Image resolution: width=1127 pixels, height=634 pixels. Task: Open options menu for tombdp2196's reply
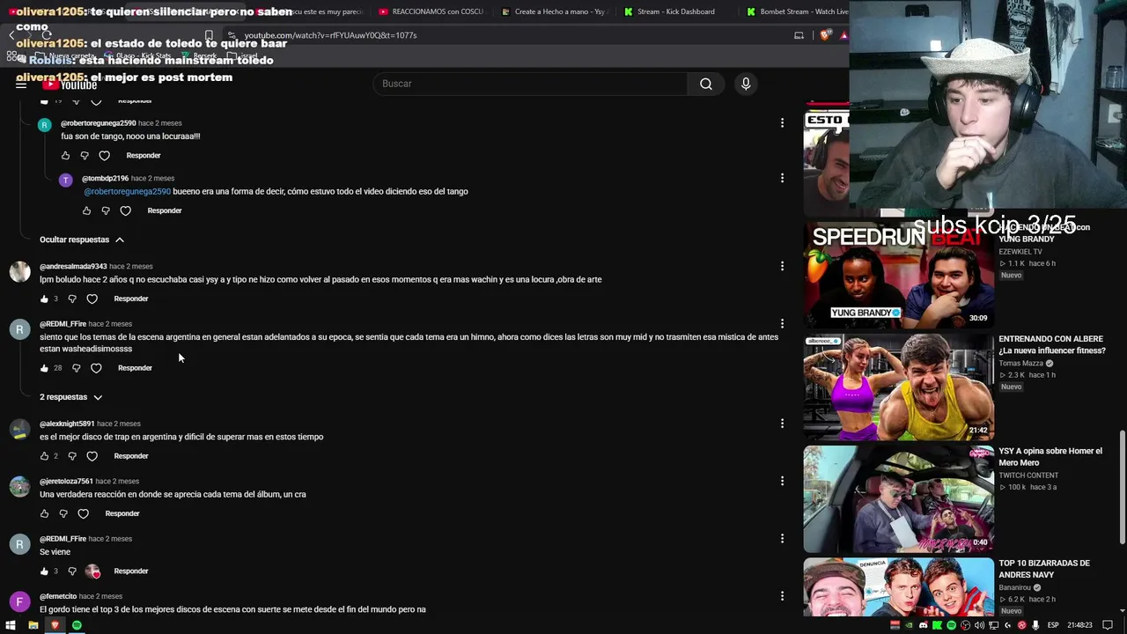(782, 178)
